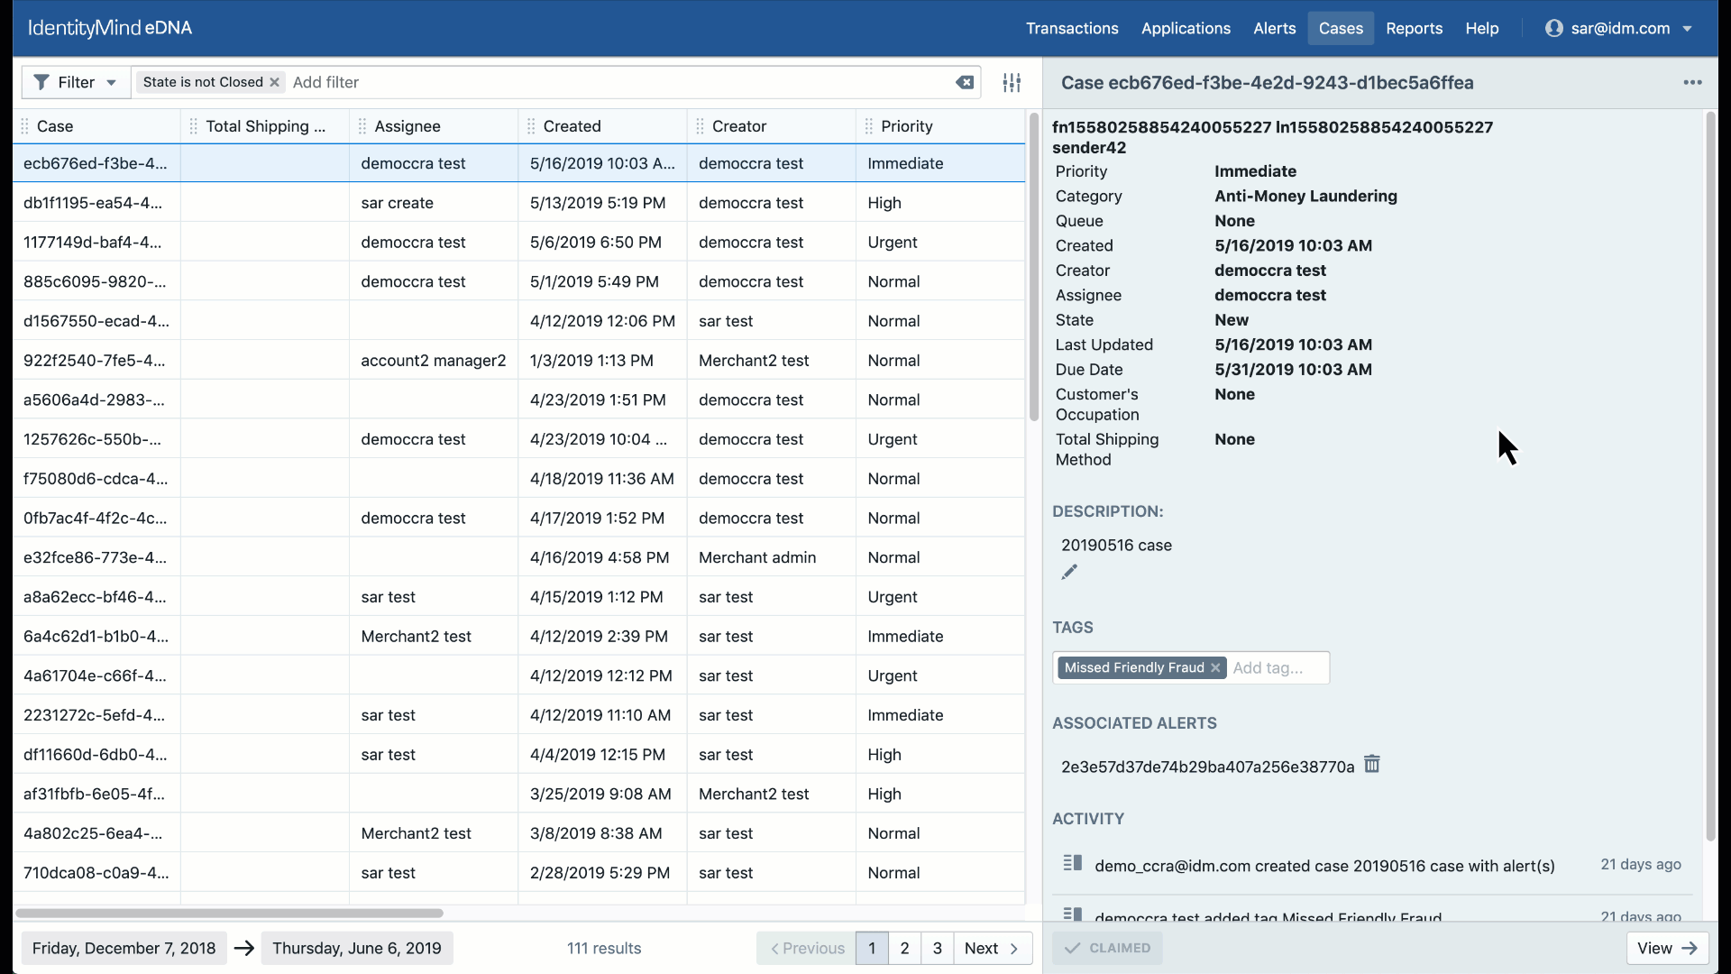Remove the State is not Closed filter
1731x974 pixels.
point(275,82)
